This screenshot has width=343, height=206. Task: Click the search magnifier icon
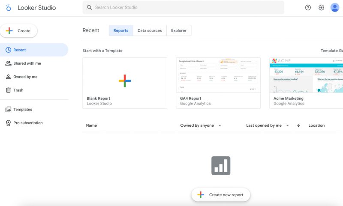click(89, 7)
